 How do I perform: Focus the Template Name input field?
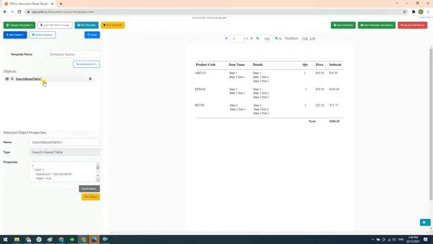point(74,54)
